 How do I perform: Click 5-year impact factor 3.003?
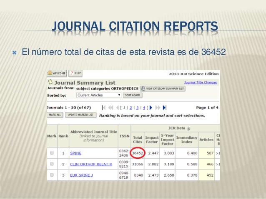[x=169, y=153]
